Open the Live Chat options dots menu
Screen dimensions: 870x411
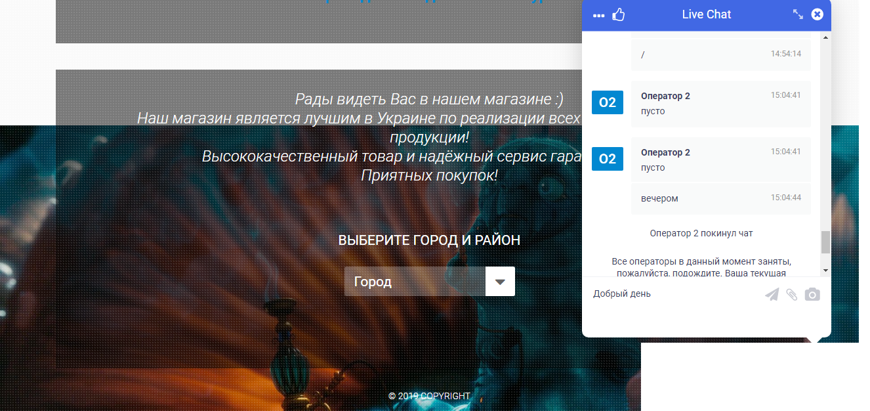click(598, 15)
